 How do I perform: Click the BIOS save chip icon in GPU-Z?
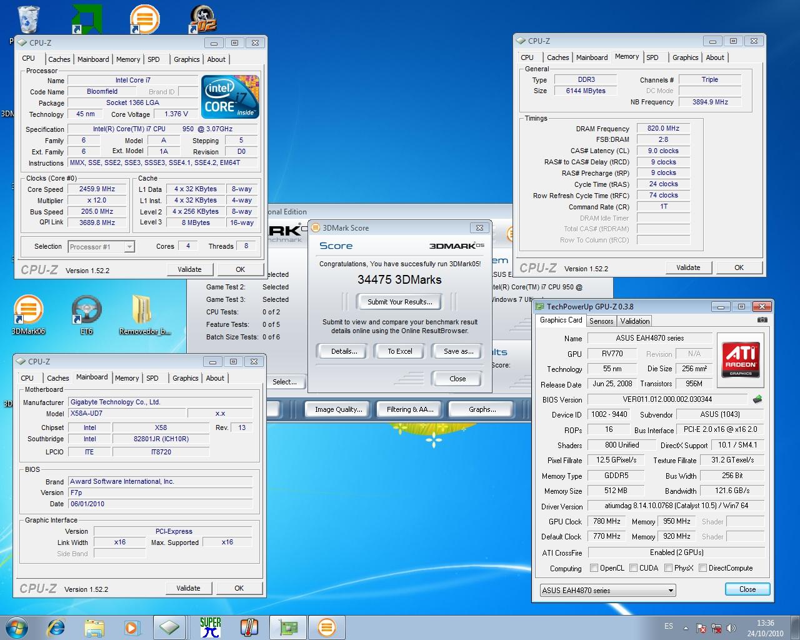tap(757, 399)
